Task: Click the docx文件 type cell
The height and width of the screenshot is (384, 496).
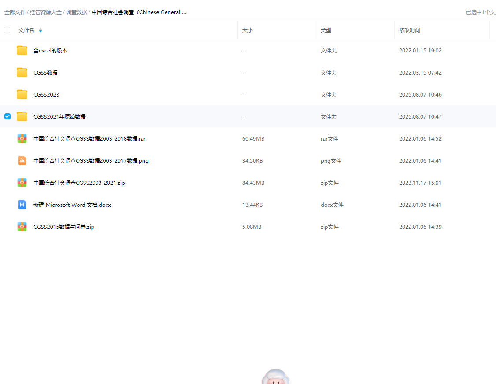Action: [x=332, y=205]
